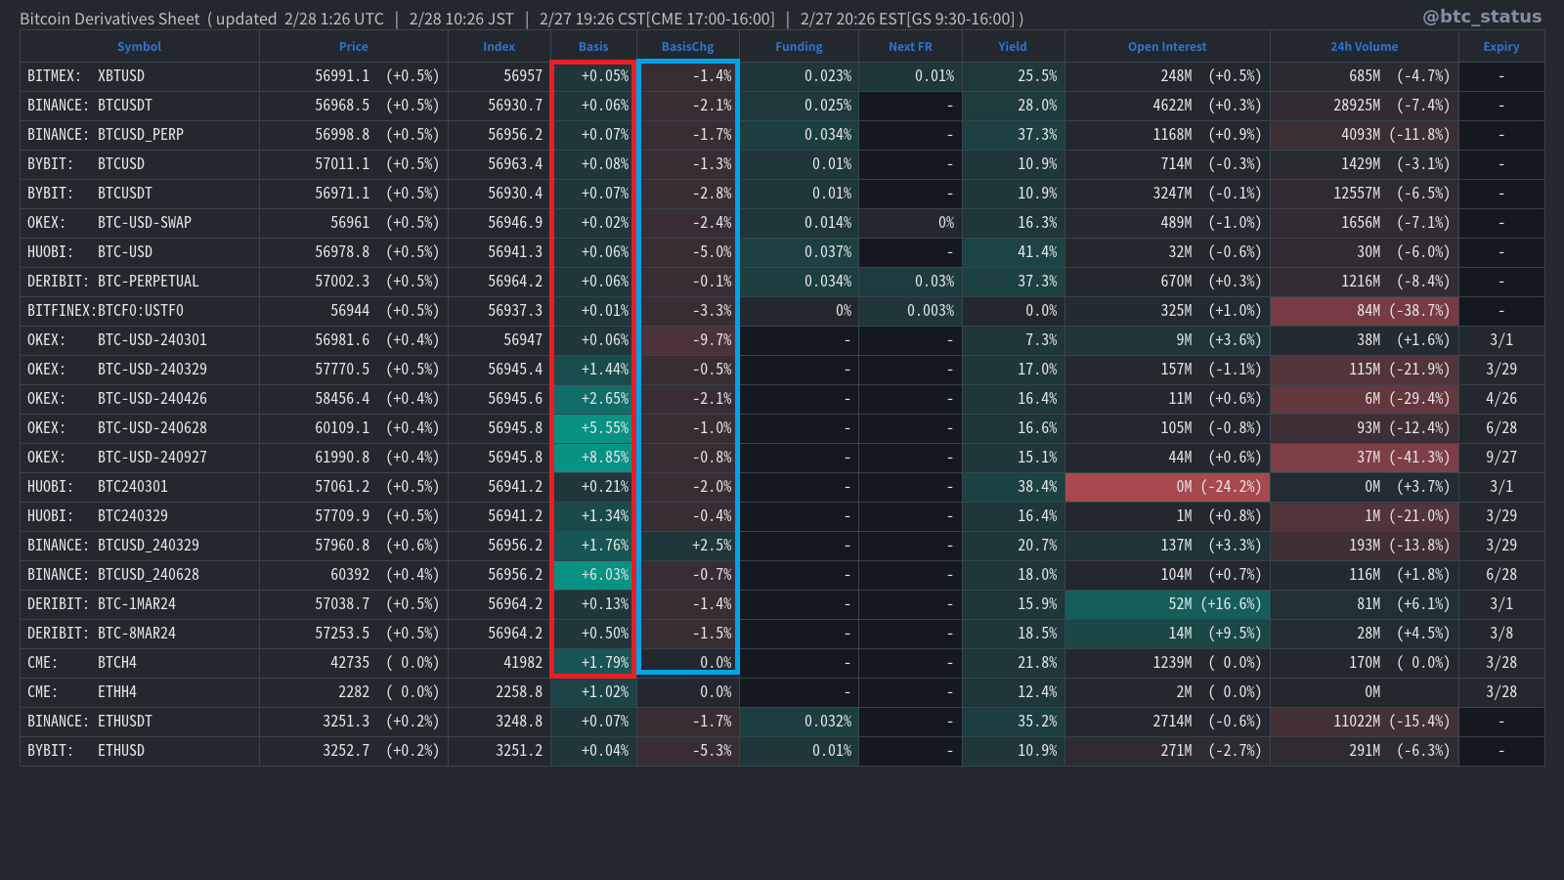Select the OKEX: BTC-USD-240426 symbol cell

click(140, 399)
